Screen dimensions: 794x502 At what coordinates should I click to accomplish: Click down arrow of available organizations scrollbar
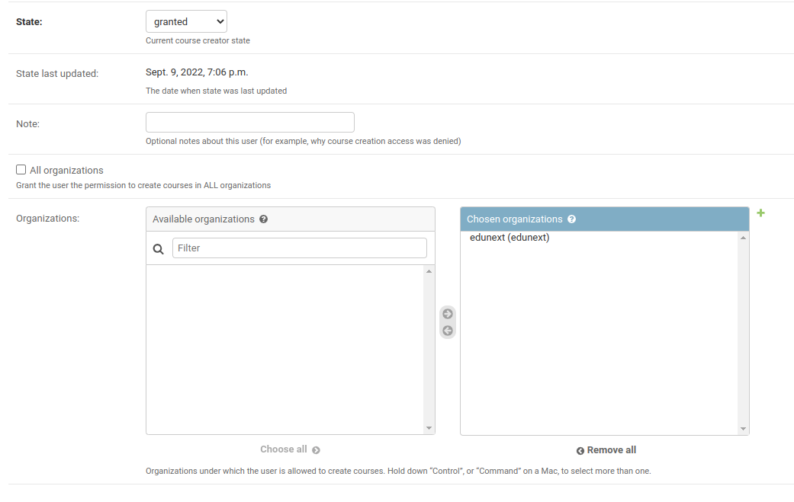pos(429,428)
